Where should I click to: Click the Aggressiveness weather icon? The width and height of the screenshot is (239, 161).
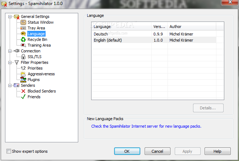(23, 74)
